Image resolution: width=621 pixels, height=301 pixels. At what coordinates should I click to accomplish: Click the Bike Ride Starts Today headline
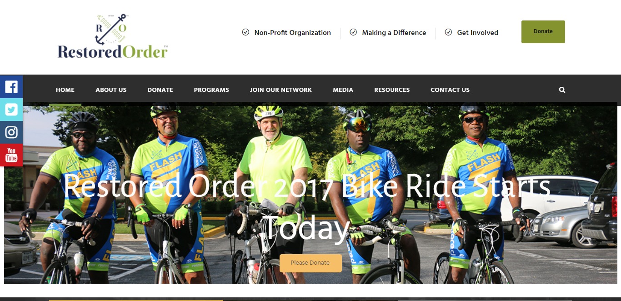pos(306,207)
